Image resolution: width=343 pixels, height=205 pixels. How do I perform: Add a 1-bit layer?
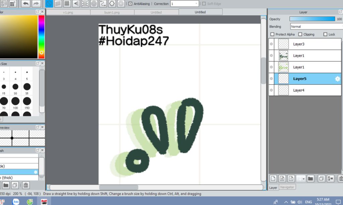(x=291, y=179)
